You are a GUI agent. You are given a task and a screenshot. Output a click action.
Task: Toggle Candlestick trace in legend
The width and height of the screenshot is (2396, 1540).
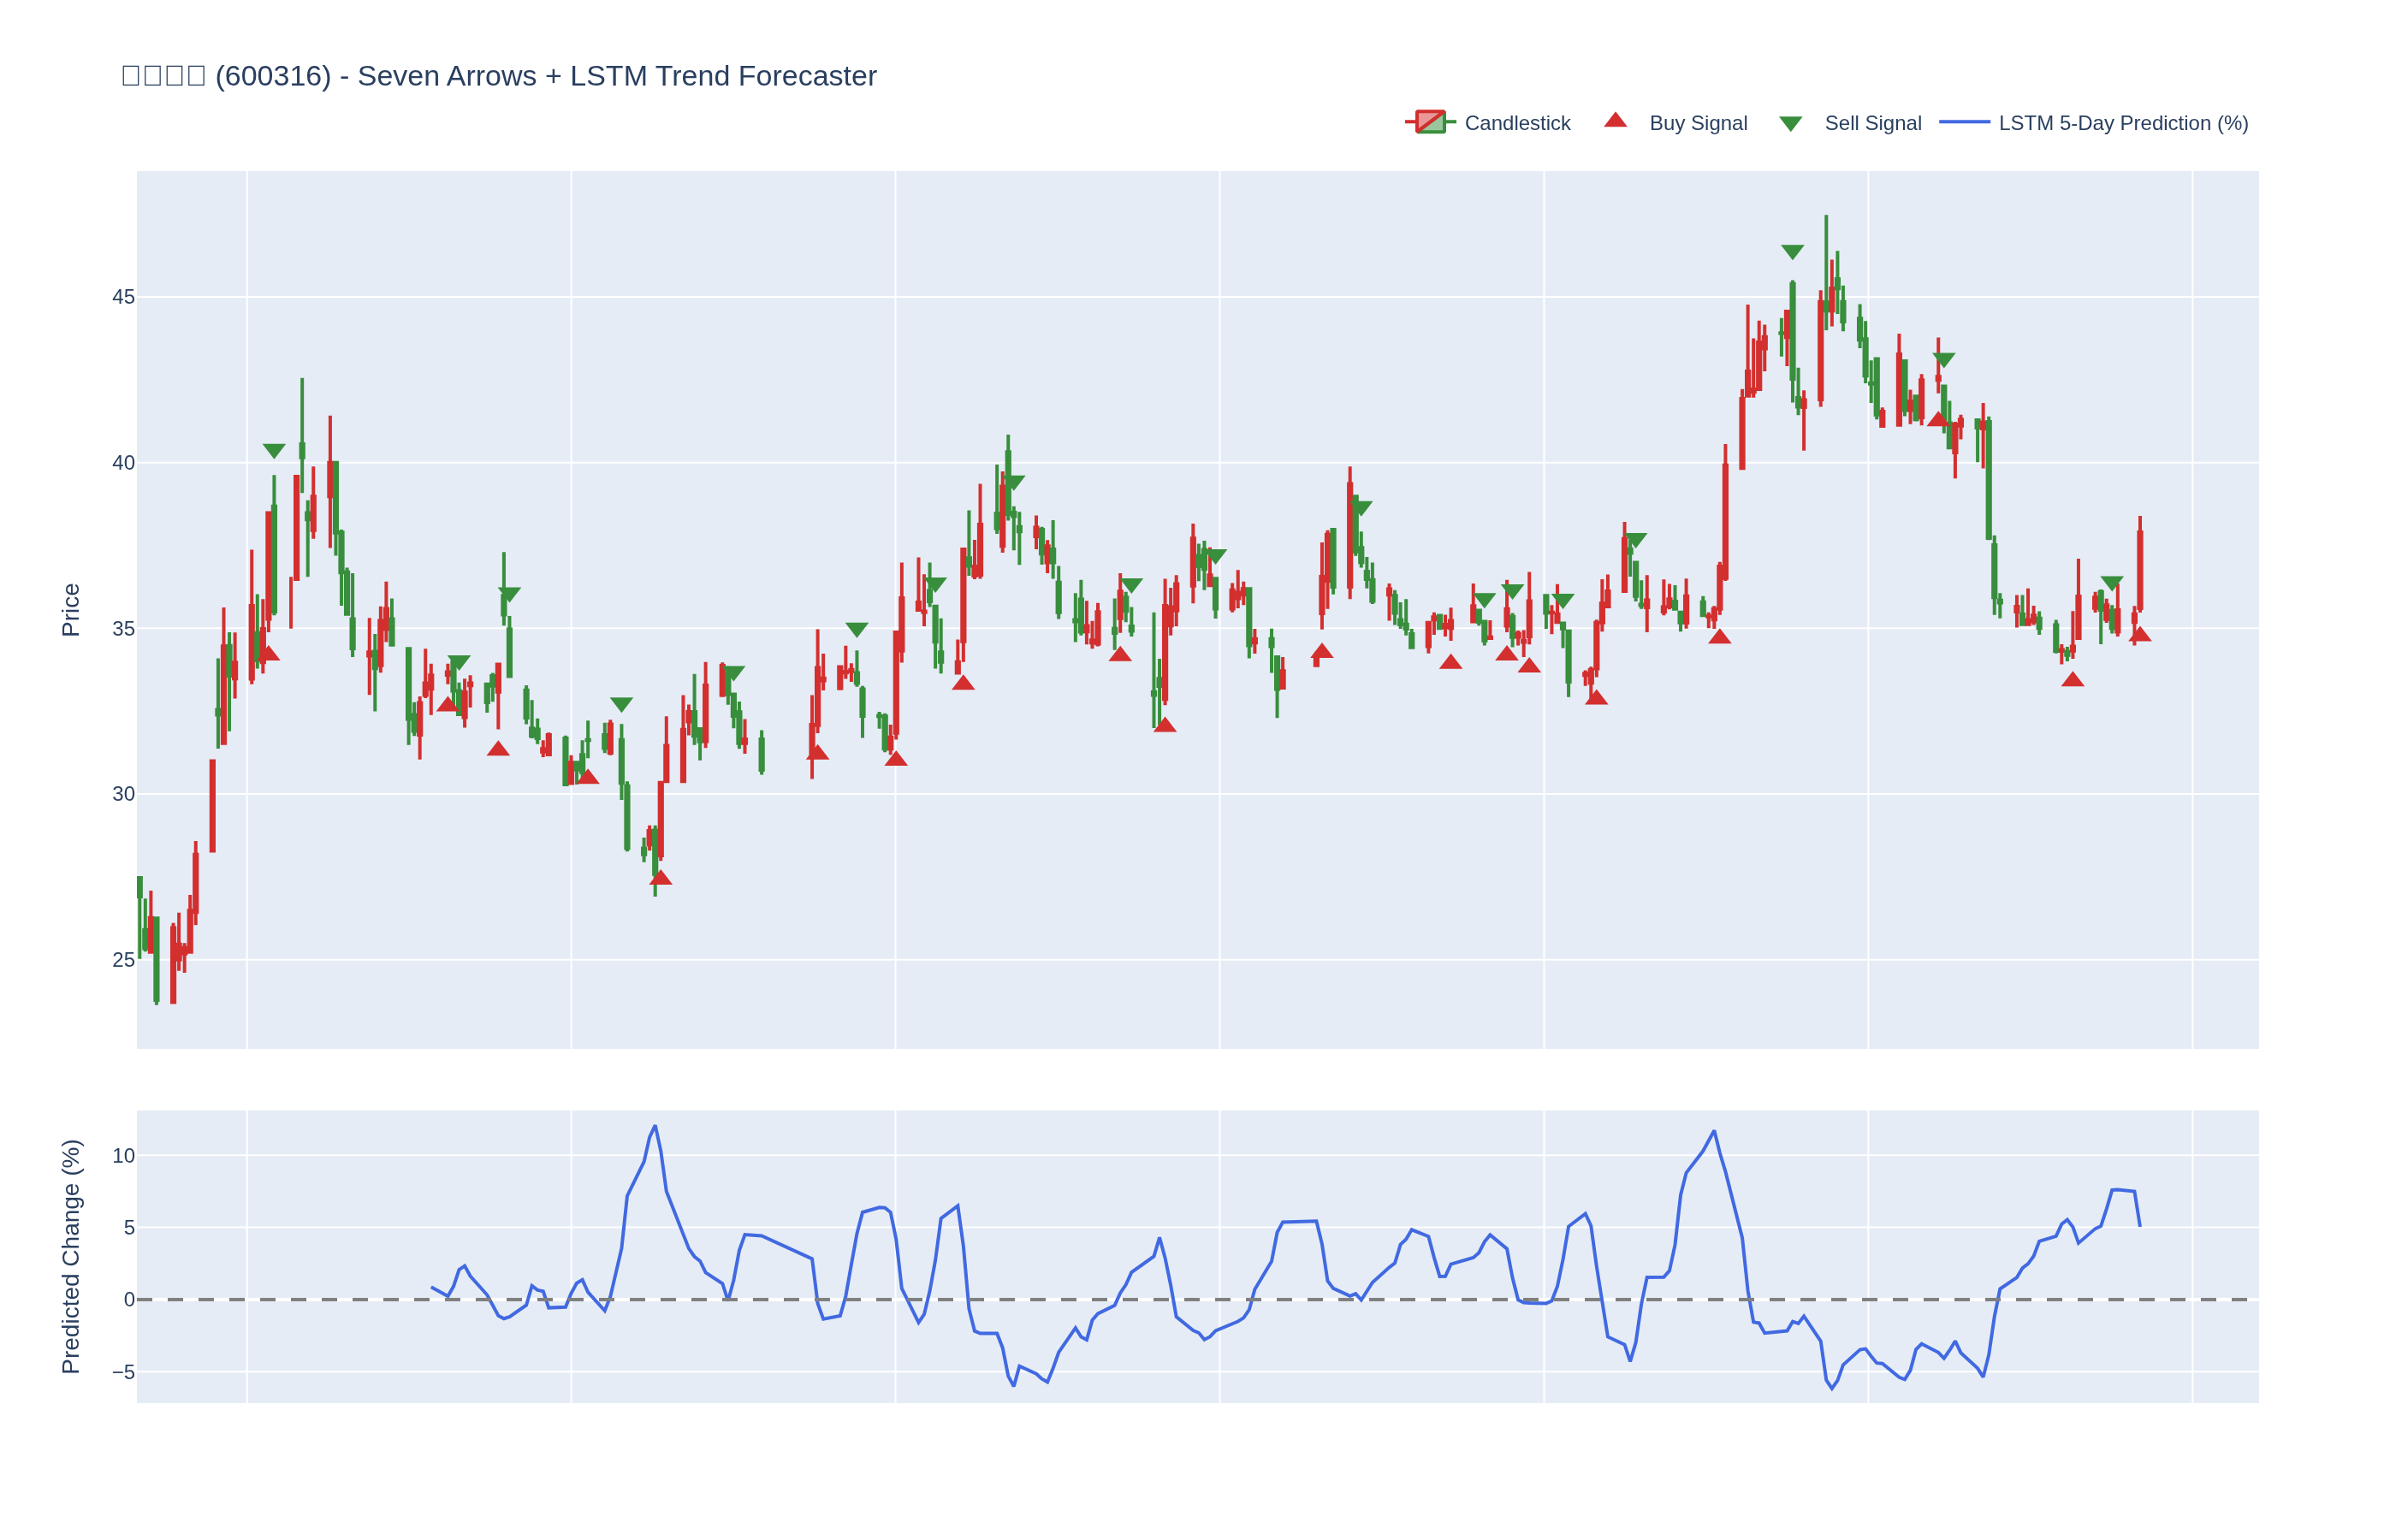[x=1516, y=123]
